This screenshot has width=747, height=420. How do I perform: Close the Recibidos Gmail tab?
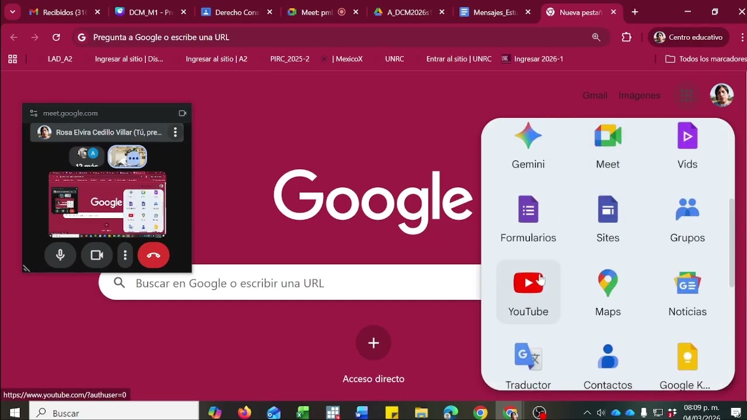(x=97, y=12)
